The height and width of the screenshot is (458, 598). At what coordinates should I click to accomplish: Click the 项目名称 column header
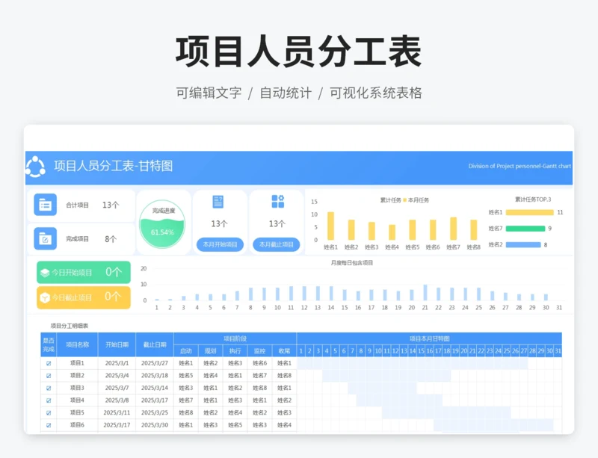click(x=78, y=344)
